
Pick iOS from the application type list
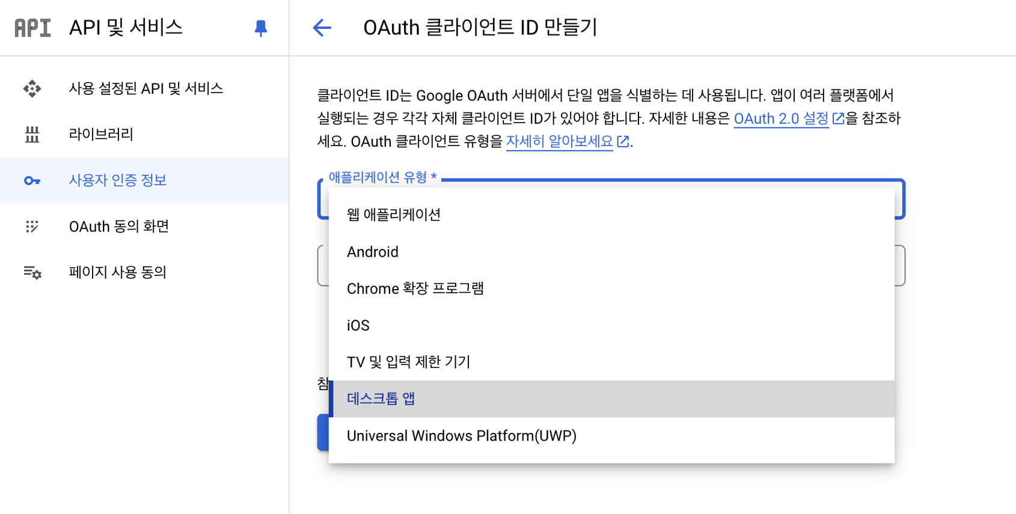(358, 325)
